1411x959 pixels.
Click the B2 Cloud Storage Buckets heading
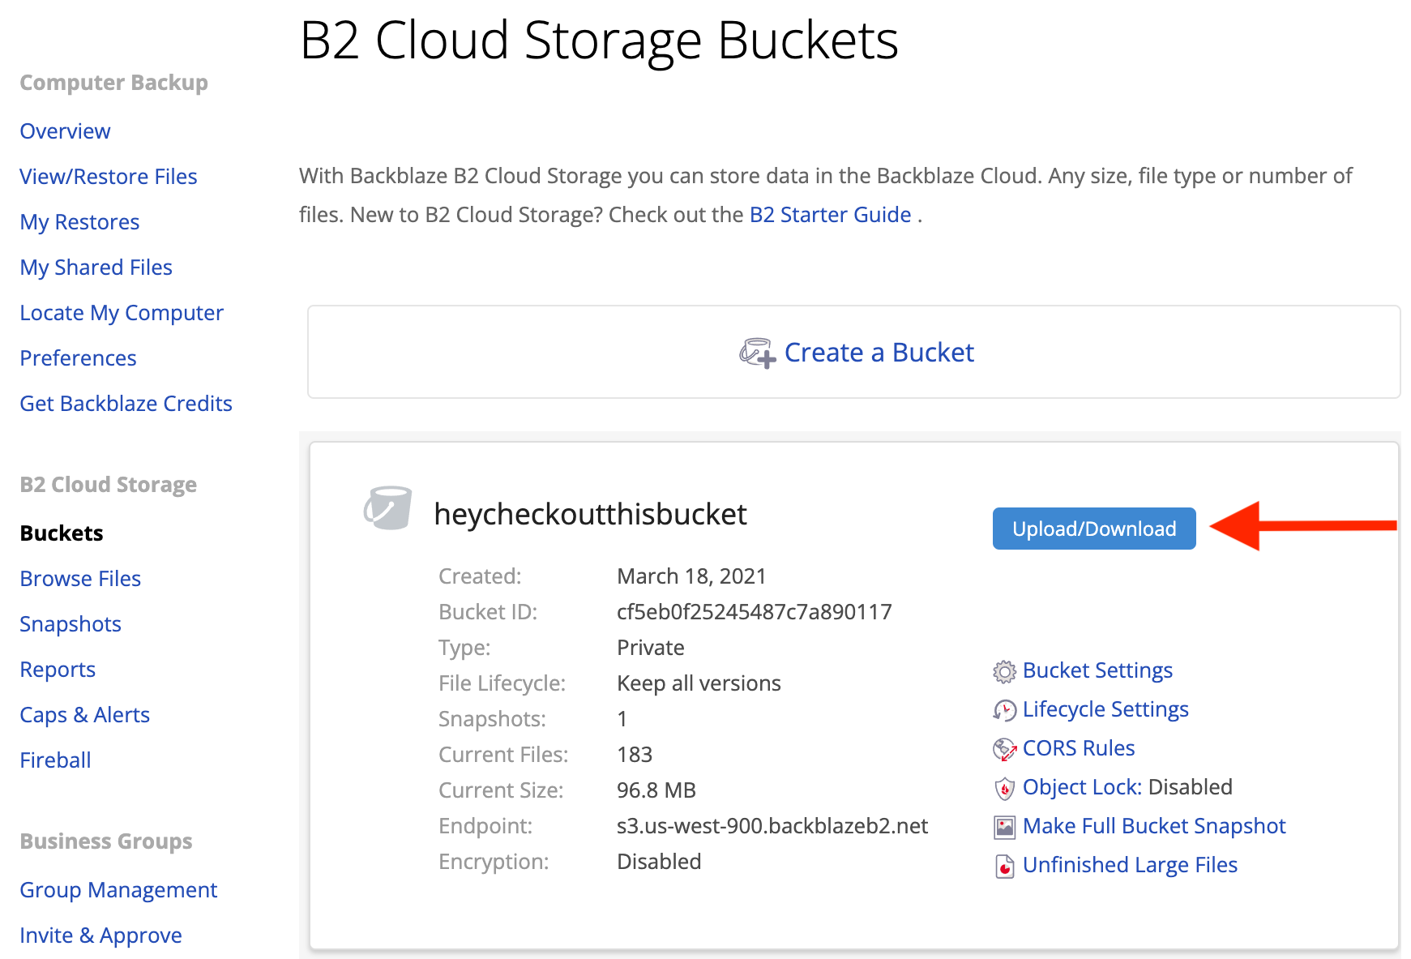599,41
